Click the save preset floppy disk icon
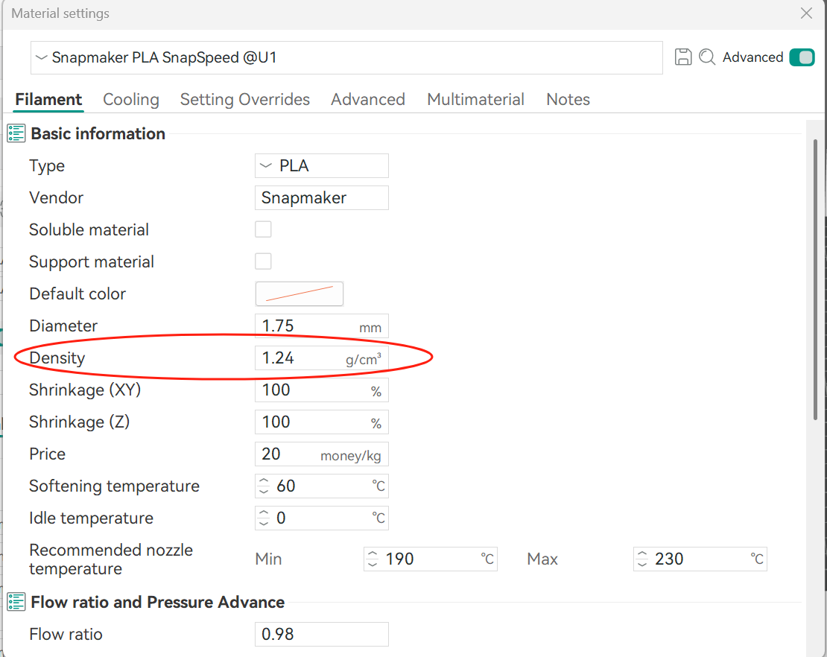827x657 pixels. click(682, 57)
